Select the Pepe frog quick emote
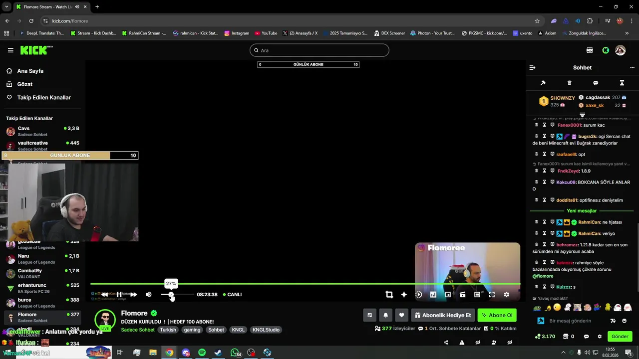 click(x=537, y=308)
